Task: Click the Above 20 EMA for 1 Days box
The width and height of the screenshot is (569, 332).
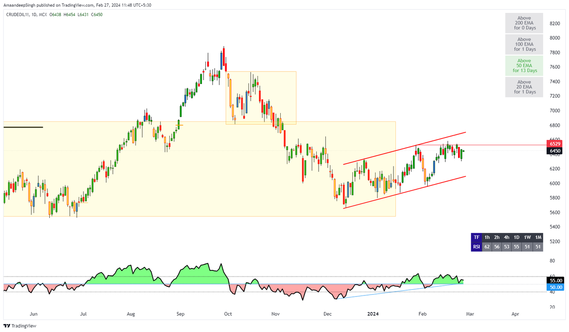Action: point(524,87)
